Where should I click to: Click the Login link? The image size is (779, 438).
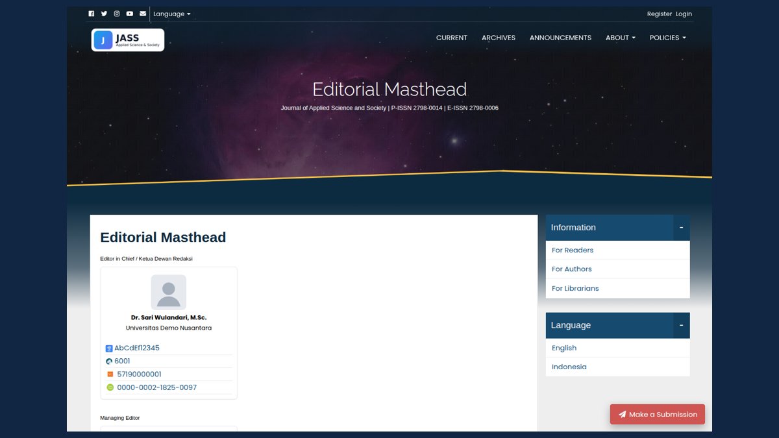[x=684, y=14]
